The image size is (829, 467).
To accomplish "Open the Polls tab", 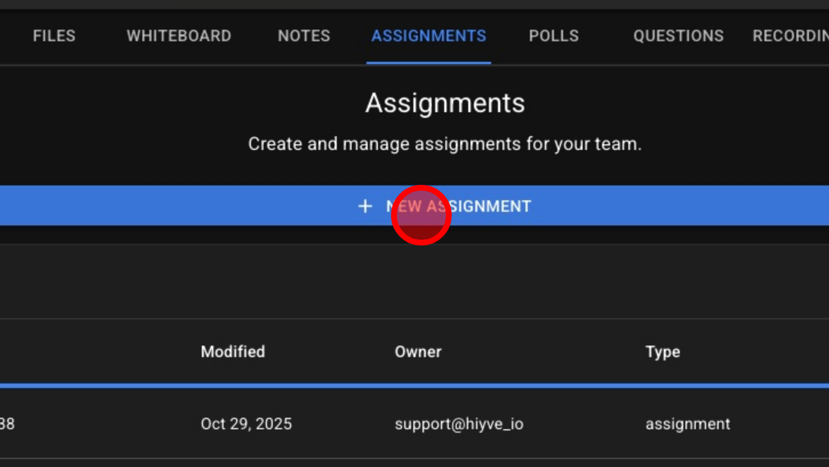I will (x=553, y=36).
